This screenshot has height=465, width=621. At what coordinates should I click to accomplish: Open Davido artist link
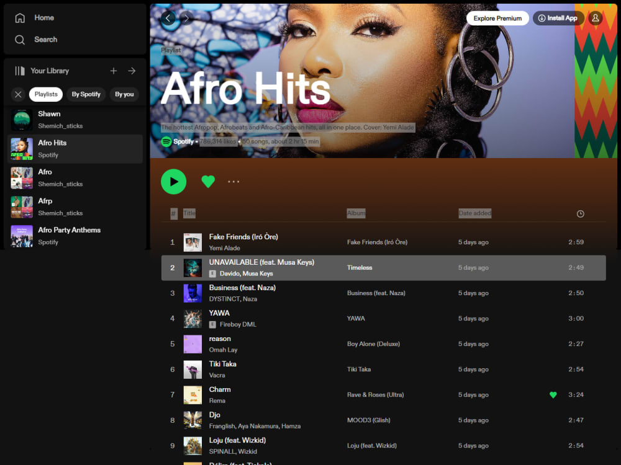(x=229, y=273)
